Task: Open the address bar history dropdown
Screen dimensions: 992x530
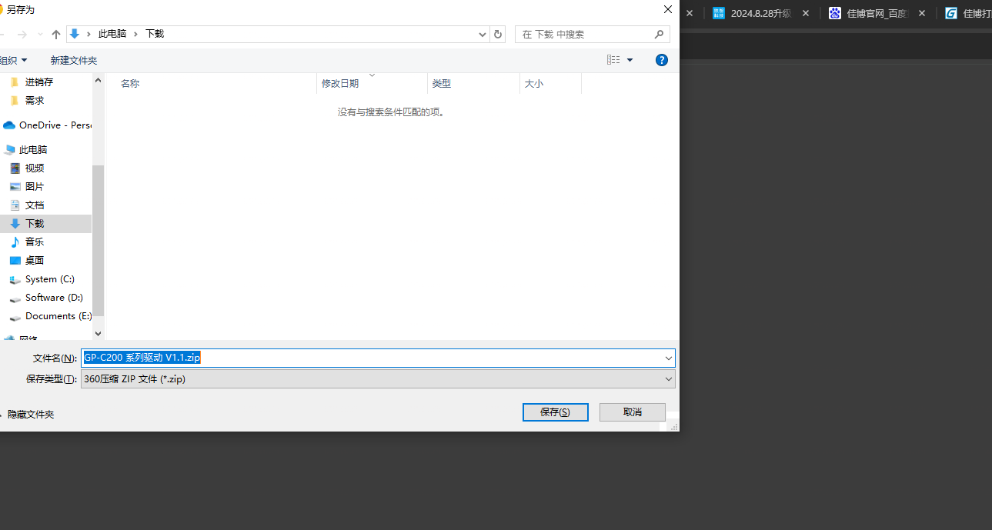Action: 483,35
